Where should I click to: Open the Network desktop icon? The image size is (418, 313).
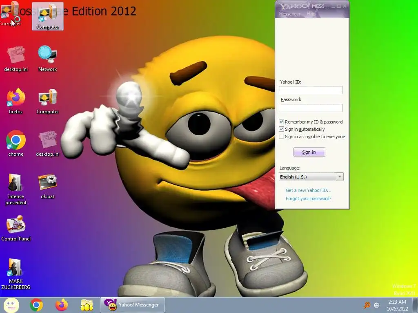point(47,59)
